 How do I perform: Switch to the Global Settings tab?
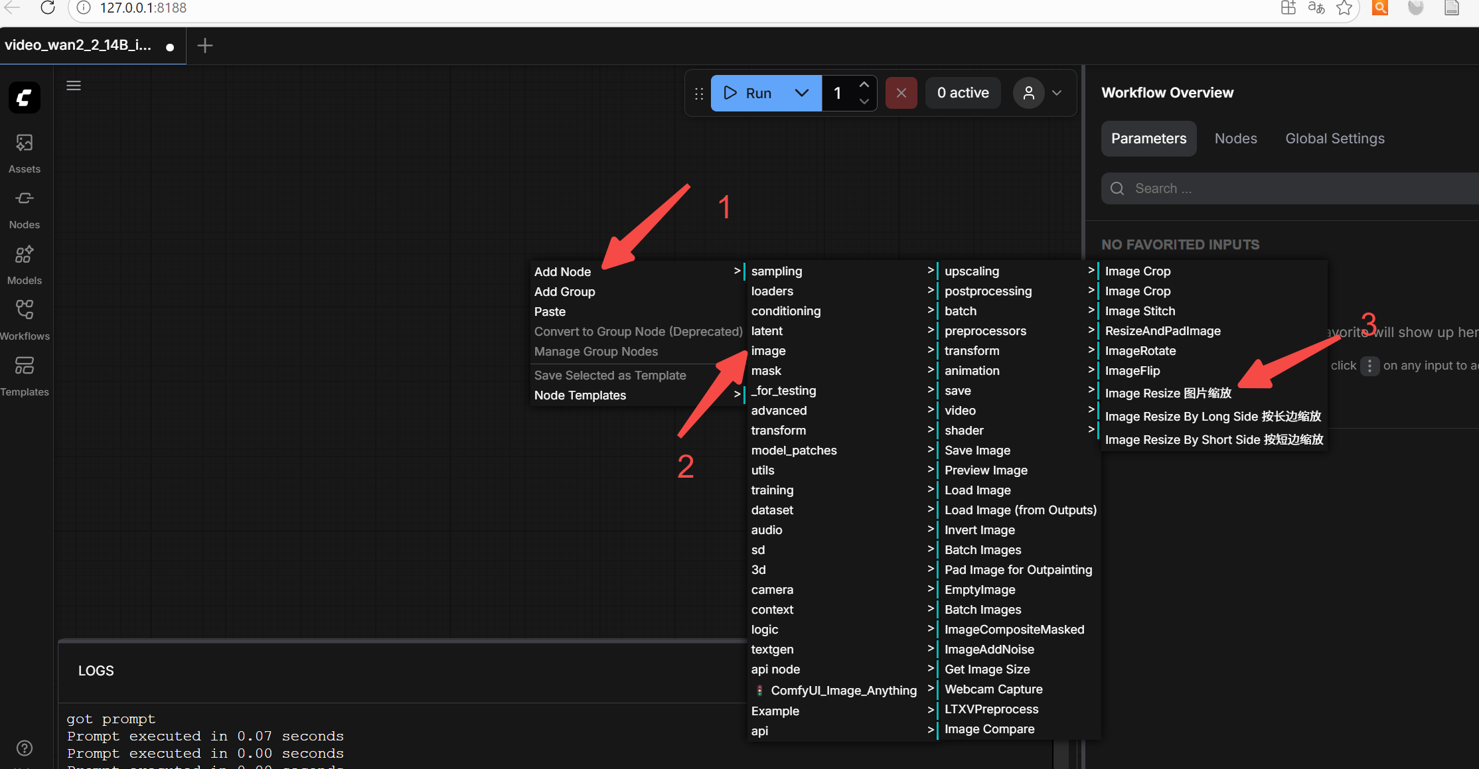point(1334,139)
